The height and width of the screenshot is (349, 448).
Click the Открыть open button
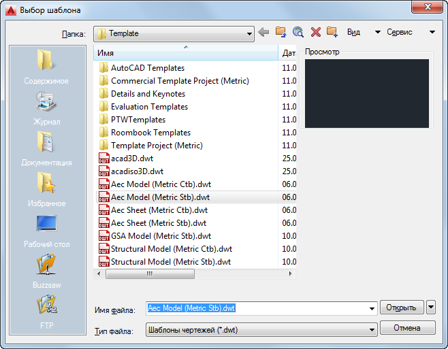point(402,308)
